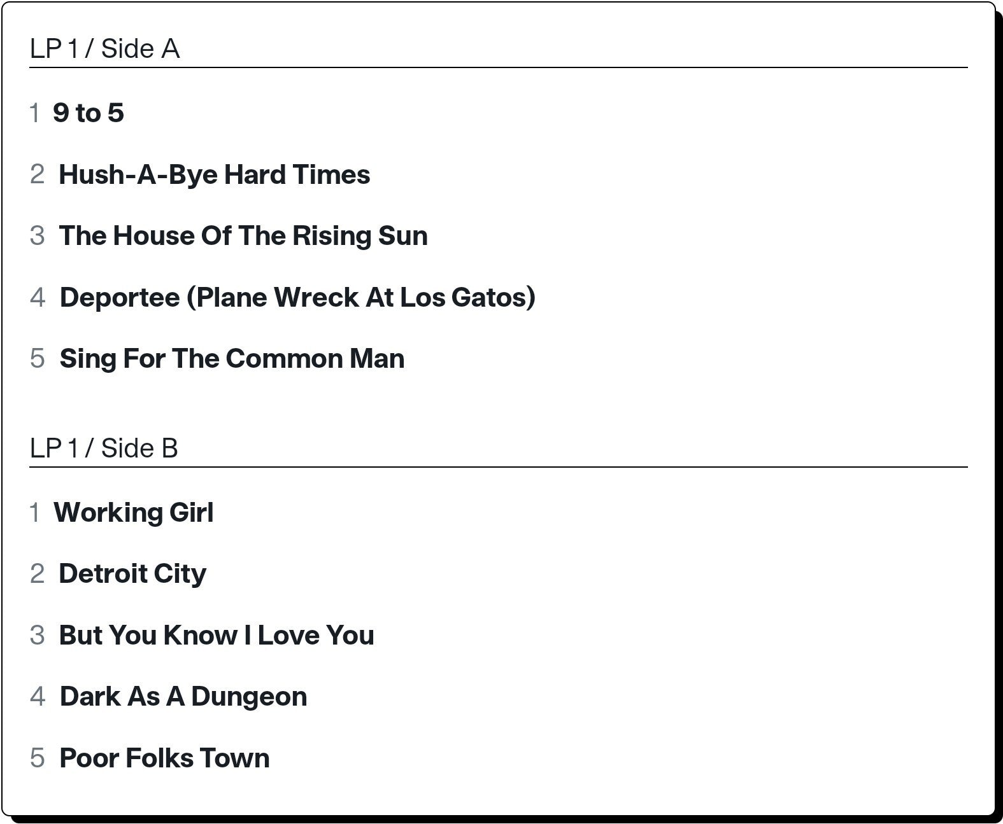Open the Working Girl track
1003x824 pixels.
134,513
